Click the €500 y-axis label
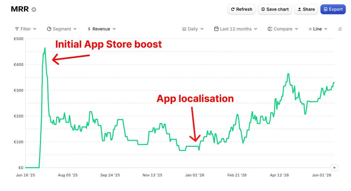Viewport: 351px width, 191px height. (18, 39)
